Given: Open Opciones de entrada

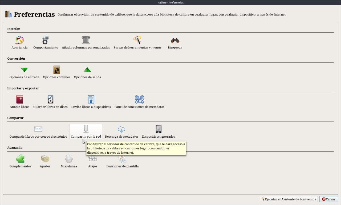Looking at the screenshot, I should coord(24,73).
